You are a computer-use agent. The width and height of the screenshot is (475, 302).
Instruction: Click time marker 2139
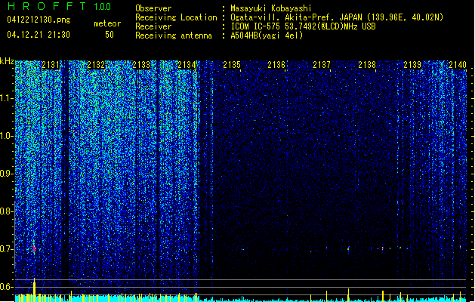(x=412, y=65)
